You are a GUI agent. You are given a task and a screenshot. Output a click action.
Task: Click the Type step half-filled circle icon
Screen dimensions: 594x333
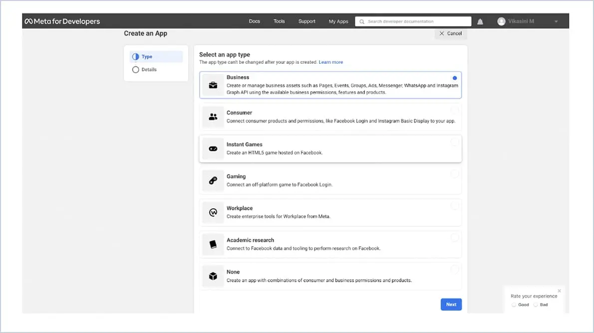click(136, 57)
